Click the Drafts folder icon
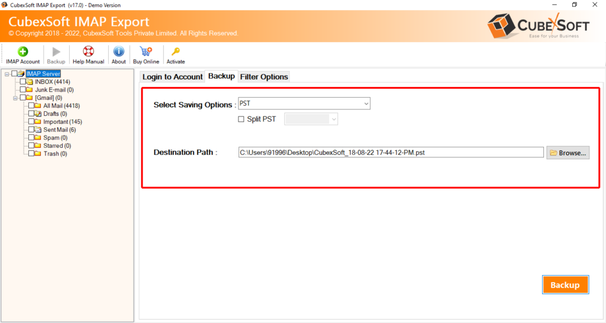 point(38,114)
